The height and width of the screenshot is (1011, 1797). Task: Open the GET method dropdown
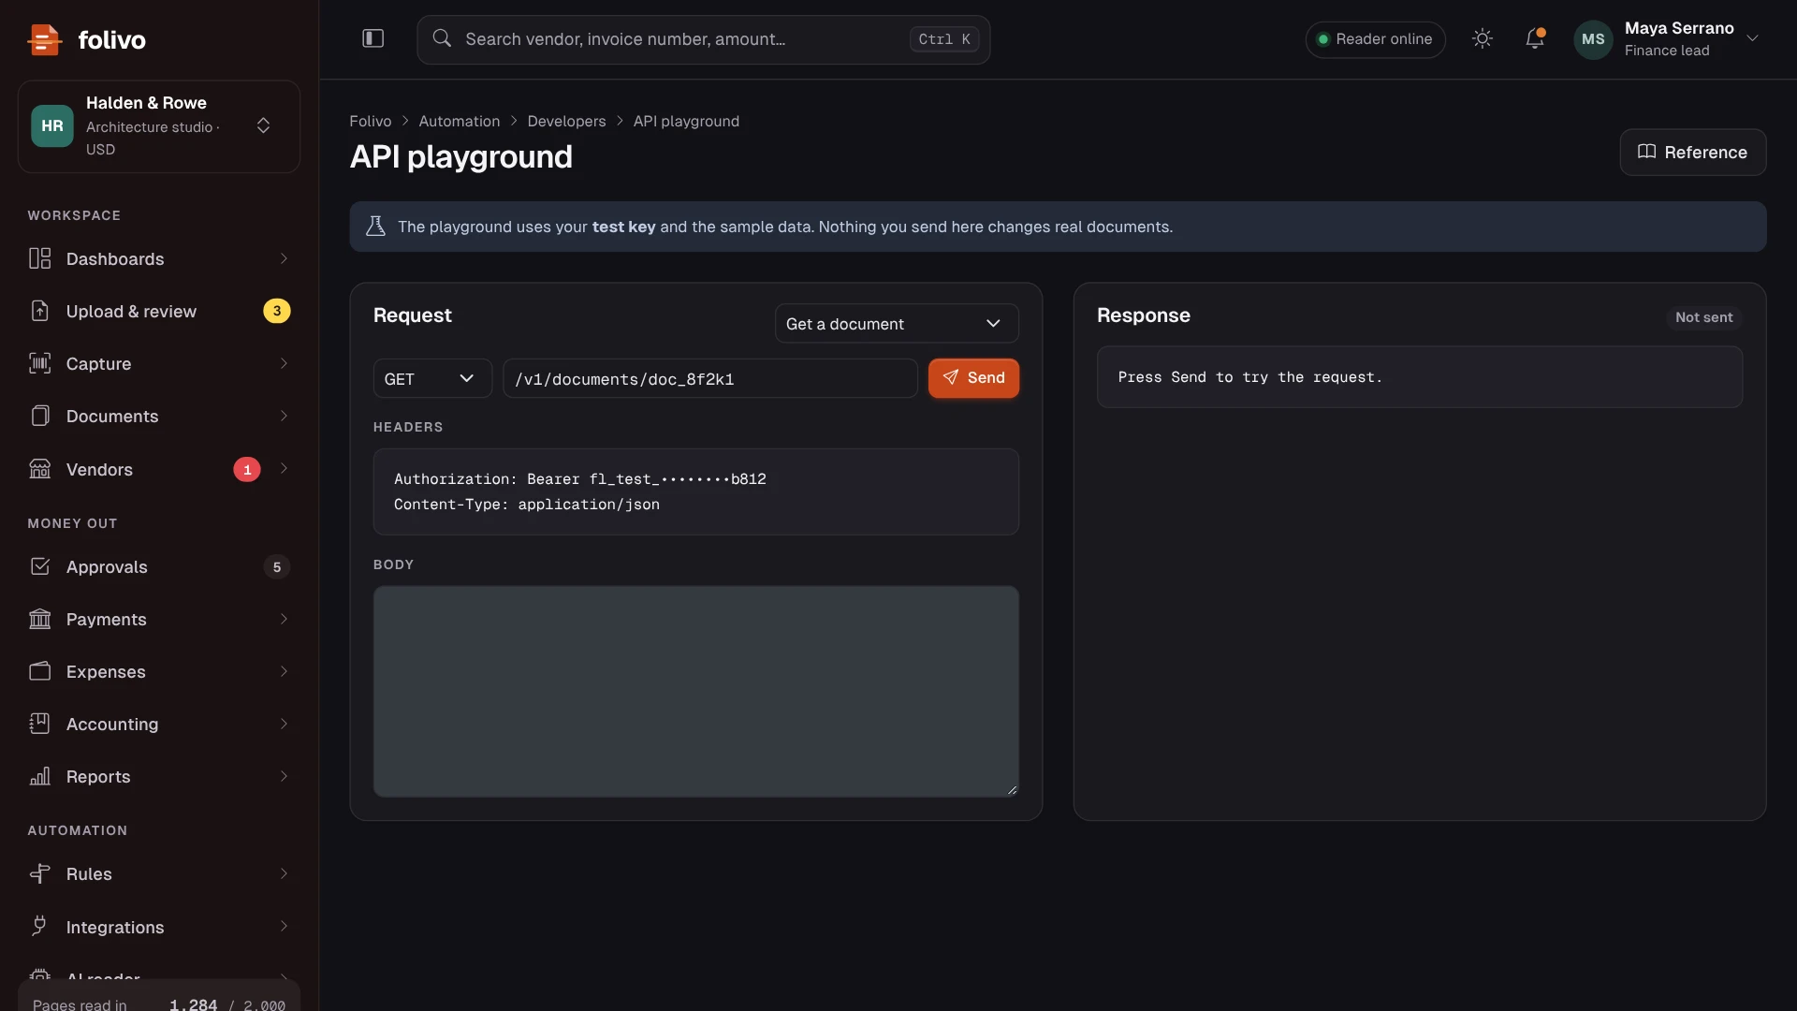click(432, 378)
